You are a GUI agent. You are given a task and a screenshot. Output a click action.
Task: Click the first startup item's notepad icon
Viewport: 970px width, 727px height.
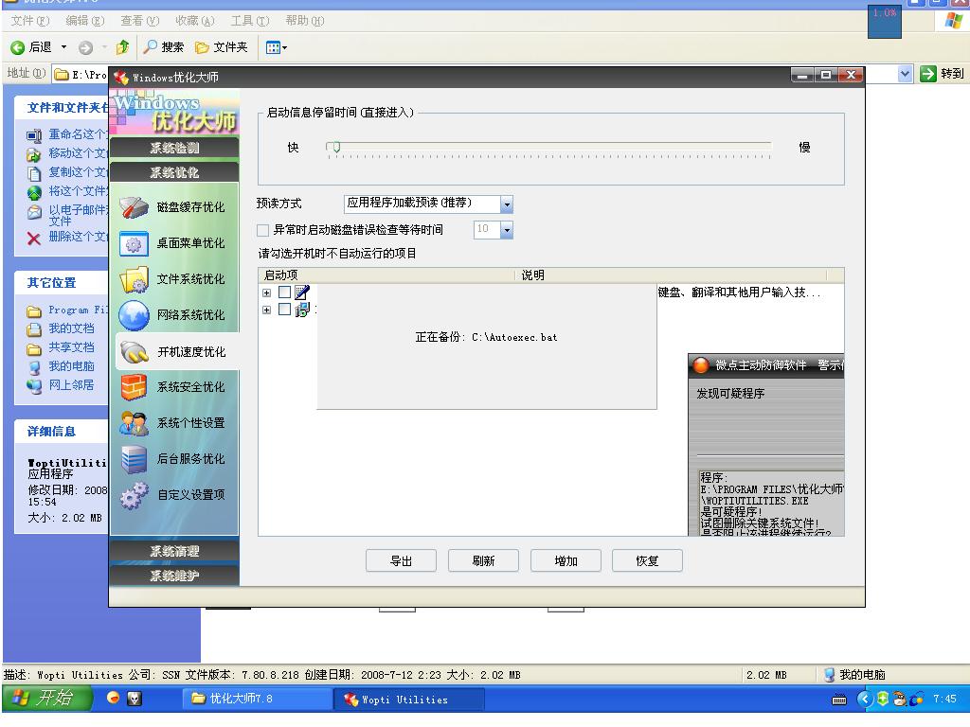[302, 292]
